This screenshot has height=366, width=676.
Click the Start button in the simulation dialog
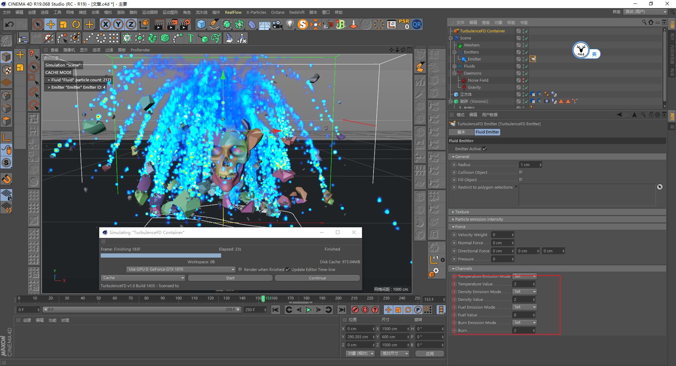point(230,278)
